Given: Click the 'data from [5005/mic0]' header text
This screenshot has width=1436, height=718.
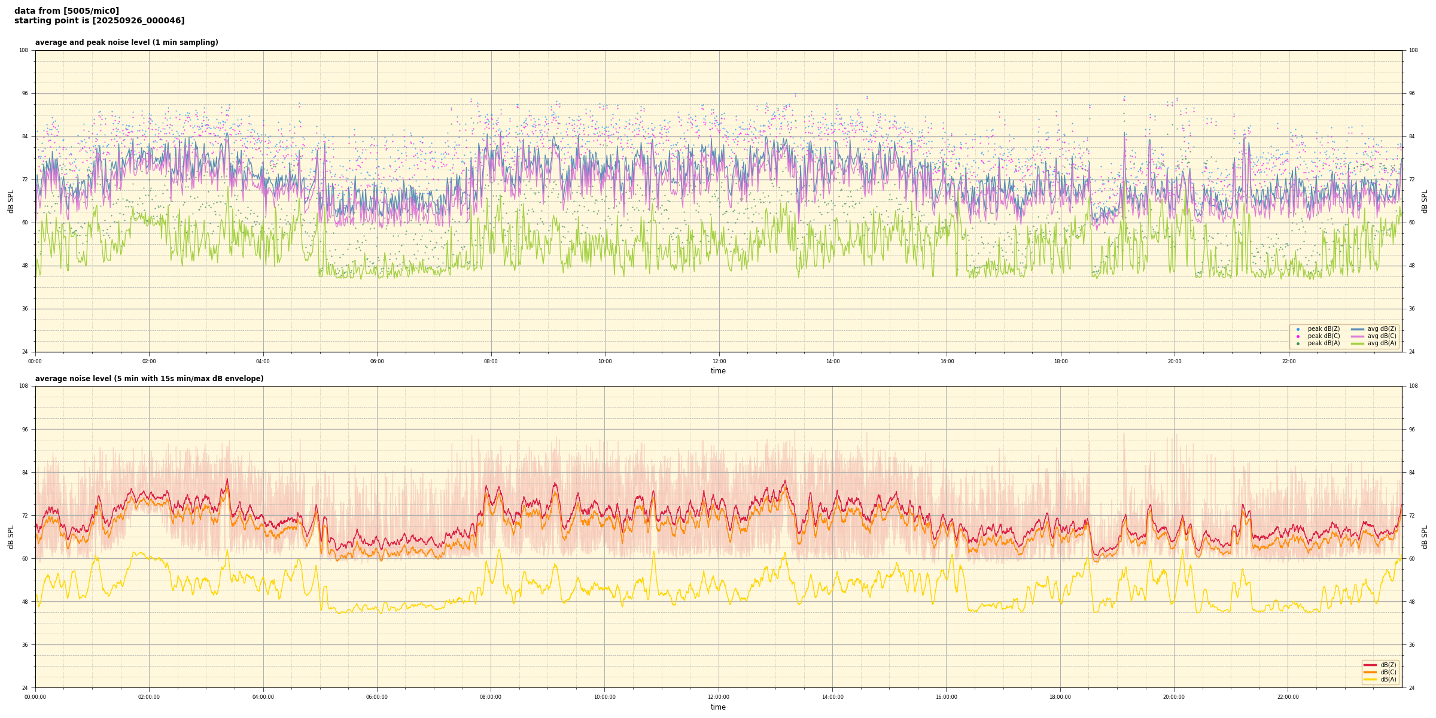Looking at the screenshot, I should (66, 11).
